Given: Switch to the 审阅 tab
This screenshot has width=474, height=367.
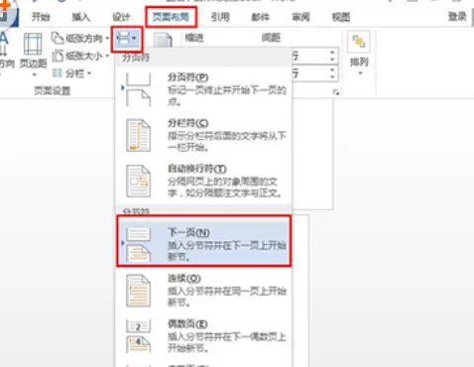Looking at the screenshot, I should click(x=300, y=17).
